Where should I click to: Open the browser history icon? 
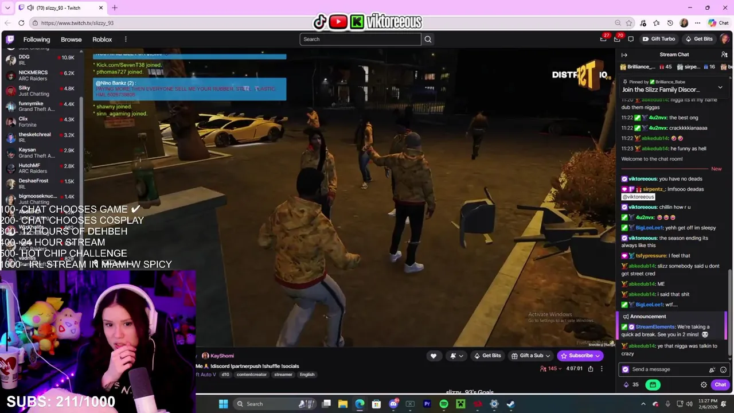pyautogui.click(x=670, y=23)
